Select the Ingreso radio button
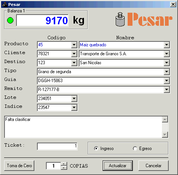 [96, 149]
